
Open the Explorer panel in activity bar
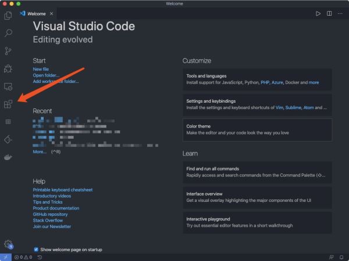pyautogui.click(x=8, y=16)
